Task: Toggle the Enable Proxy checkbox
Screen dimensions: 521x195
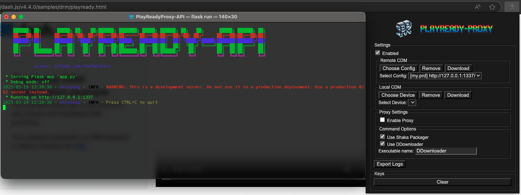Action: [382, 120]
